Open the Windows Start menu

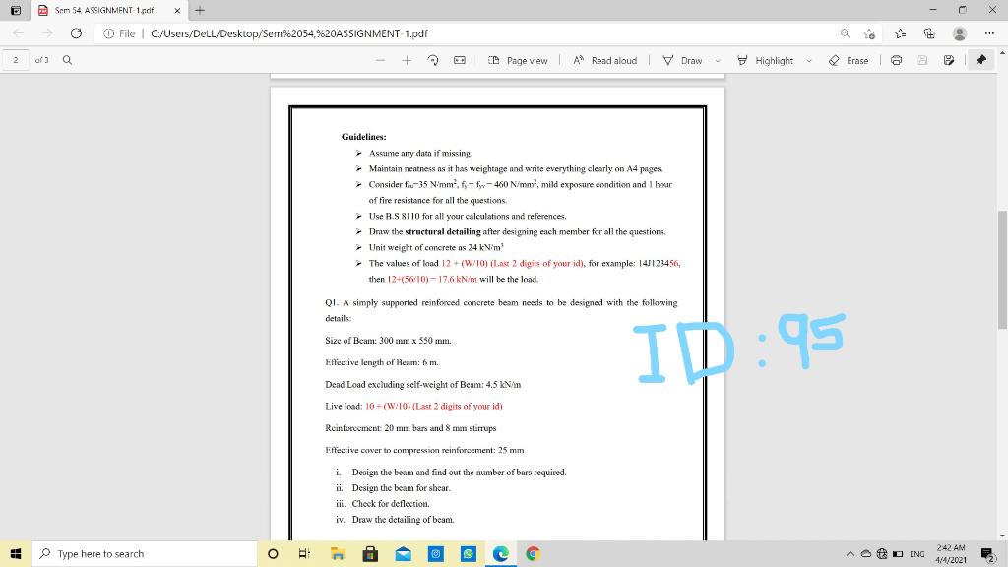click(x=16, y=553)
